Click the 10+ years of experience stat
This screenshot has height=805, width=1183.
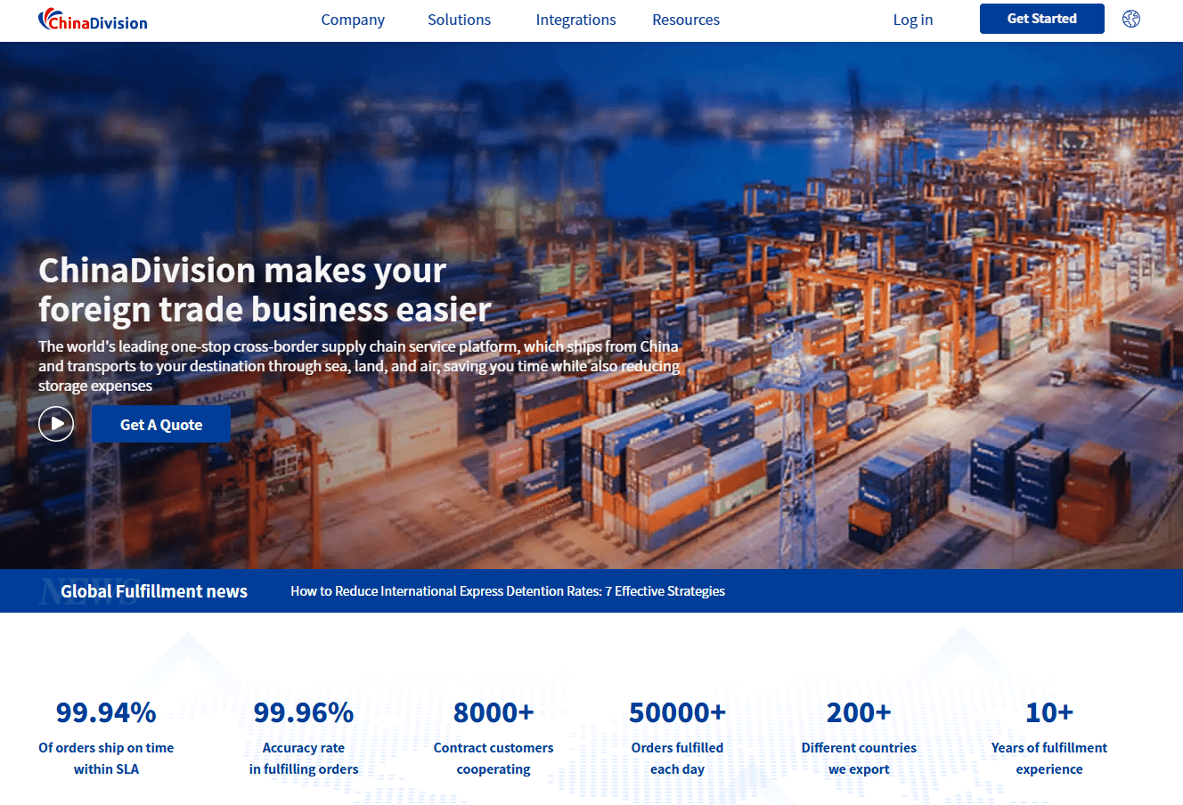[1049, 713]
